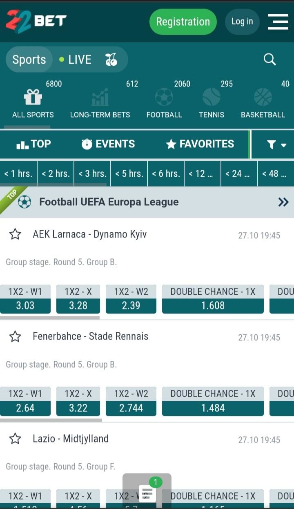Click the Log in button
The height and width of the screenshot is (509, 294).
click(x=242, y=22)
